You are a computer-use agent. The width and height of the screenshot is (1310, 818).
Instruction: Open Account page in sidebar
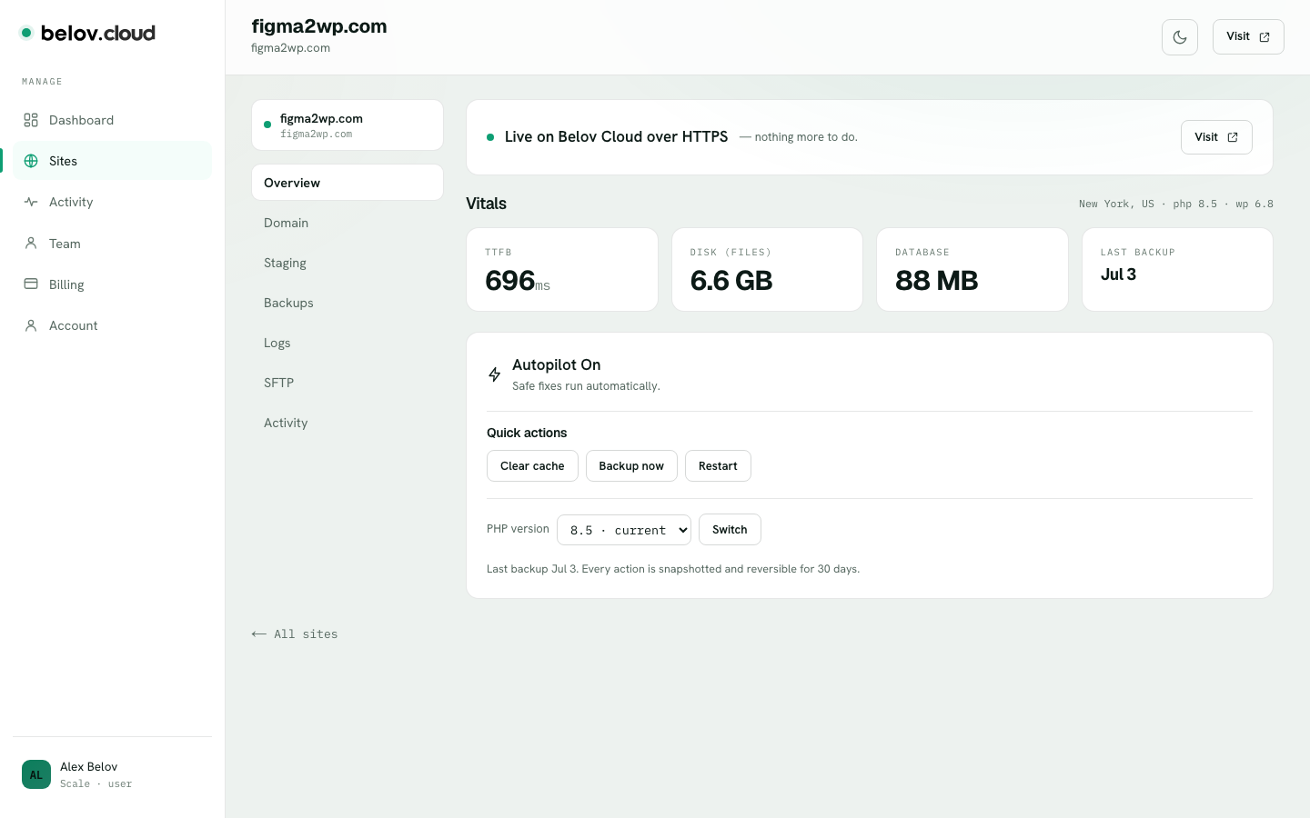tap(112, 325)
